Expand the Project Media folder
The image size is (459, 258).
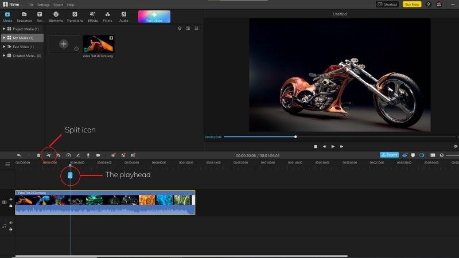4,29
